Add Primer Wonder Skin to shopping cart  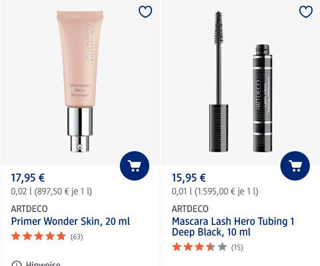[134, 166]
